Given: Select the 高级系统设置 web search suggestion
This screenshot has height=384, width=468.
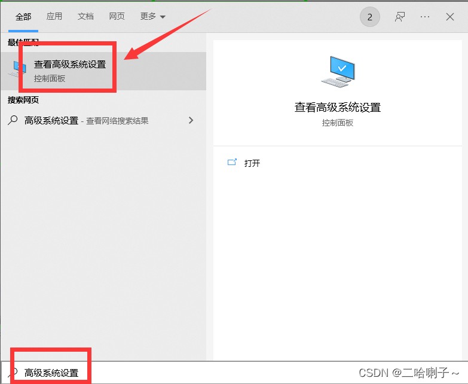Looking at the screenshot, I should point(103,120).
